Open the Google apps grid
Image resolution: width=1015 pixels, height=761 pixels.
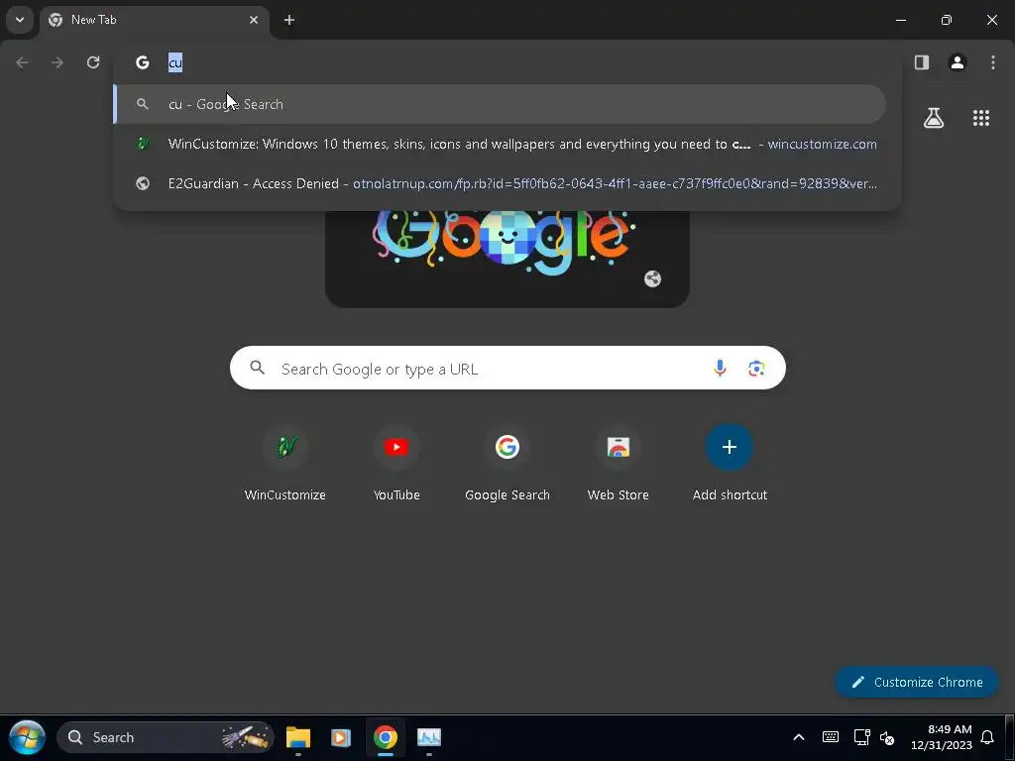tap(980, 118)
